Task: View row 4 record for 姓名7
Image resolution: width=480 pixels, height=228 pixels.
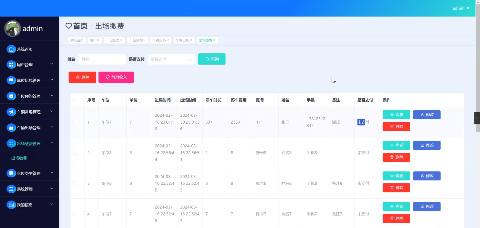Action: tap(396, 207)
